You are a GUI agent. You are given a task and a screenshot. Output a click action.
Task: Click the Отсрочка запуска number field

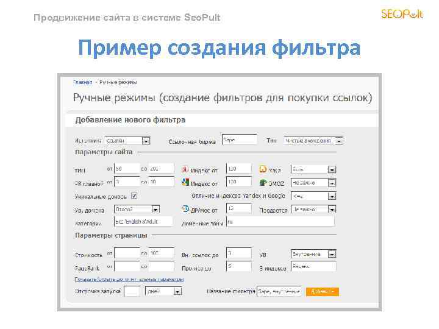click(132, 291)
